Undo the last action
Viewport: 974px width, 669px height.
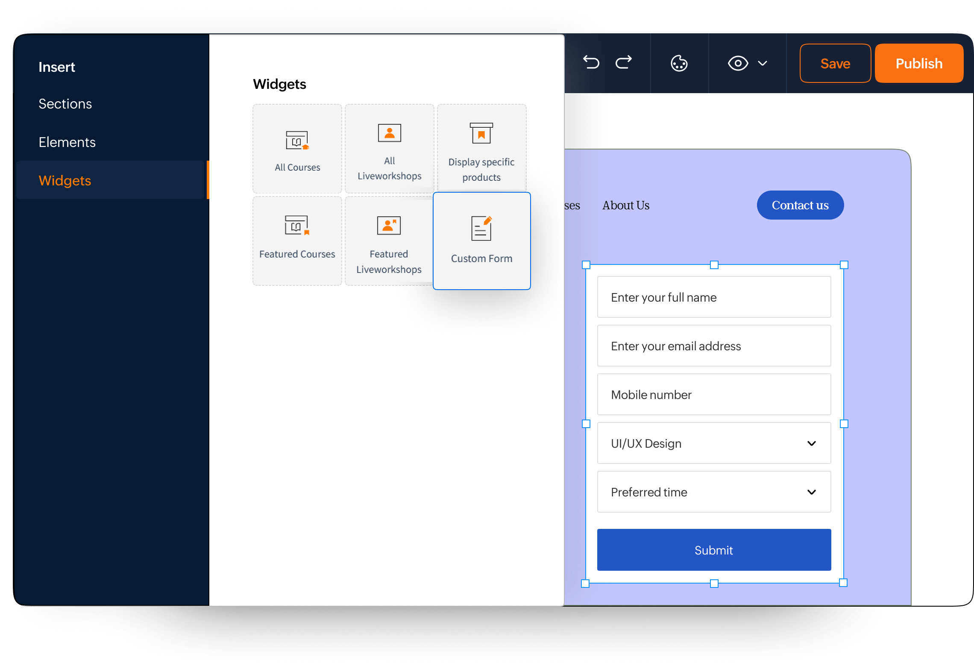[591, 63]
